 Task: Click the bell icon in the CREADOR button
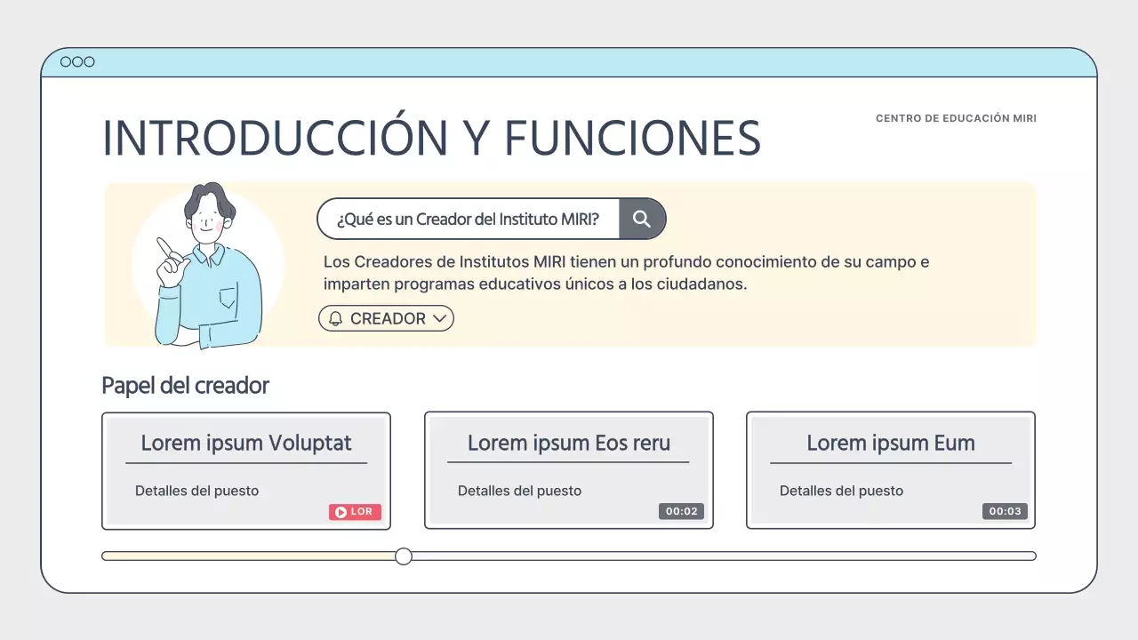334,318
